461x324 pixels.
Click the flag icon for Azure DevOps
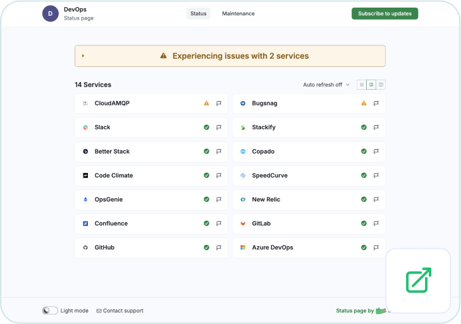376,248
